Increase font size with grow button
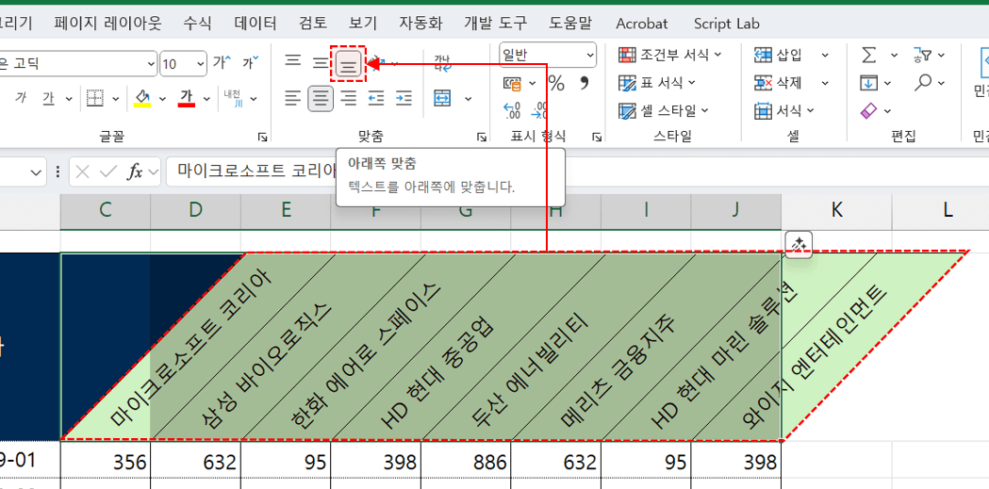Viewport: 989px width, 489px height. pos(222,62)
